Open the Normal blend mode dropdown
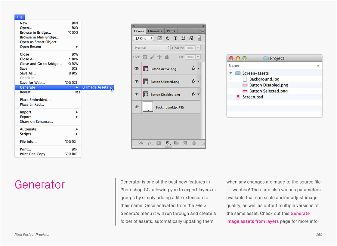Screen dimensions: 337x246 [x=152, y=48]
